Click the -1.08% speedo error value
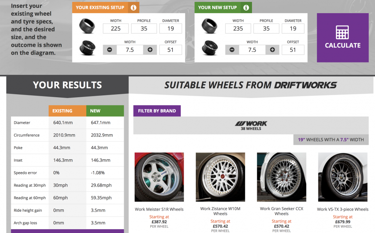 click(98, 173)
